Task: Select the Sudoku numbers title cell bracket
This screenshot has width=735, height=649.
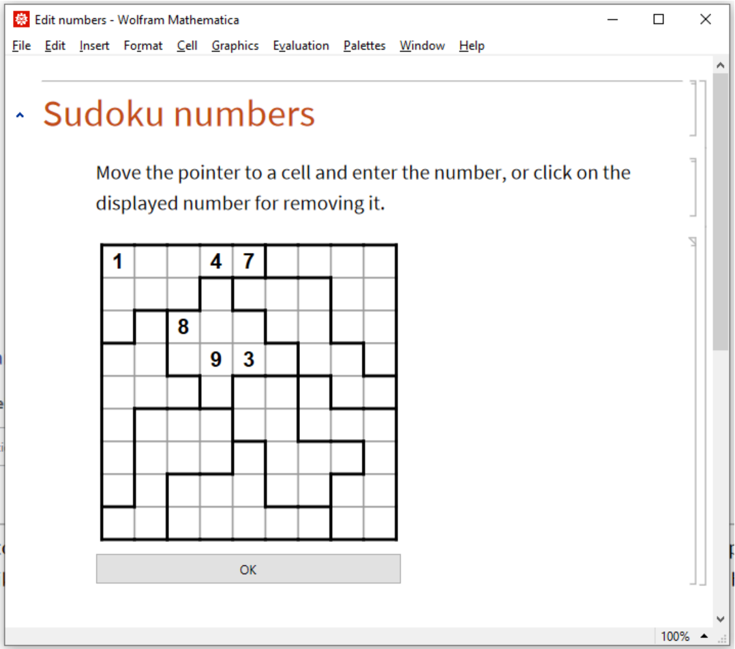Action: click(693, 109)
